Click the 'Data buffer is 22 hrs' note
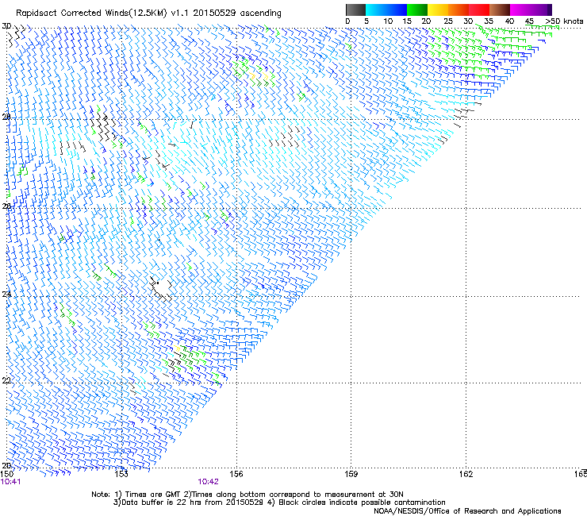 pos(279,503)
